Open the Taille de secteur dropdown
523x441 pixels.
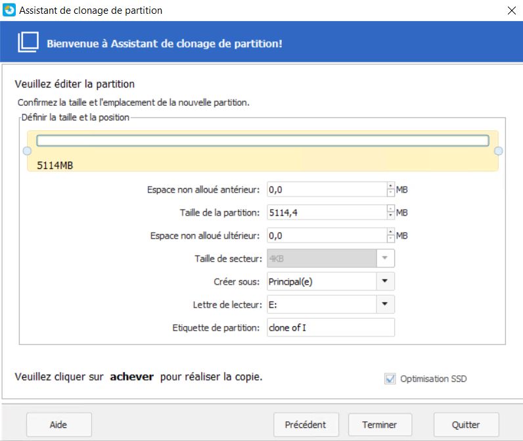pos(384,258)
